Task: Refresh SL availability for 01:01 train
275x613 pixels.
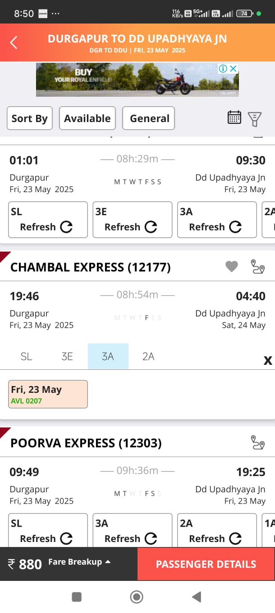Action: 48,220
